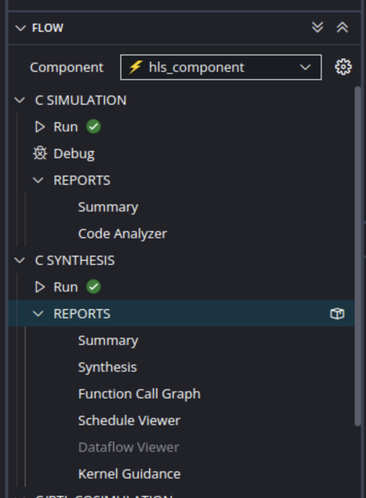
Task: Click the green checkmark beside C Synthesis Run
Action: coord(94,287)
